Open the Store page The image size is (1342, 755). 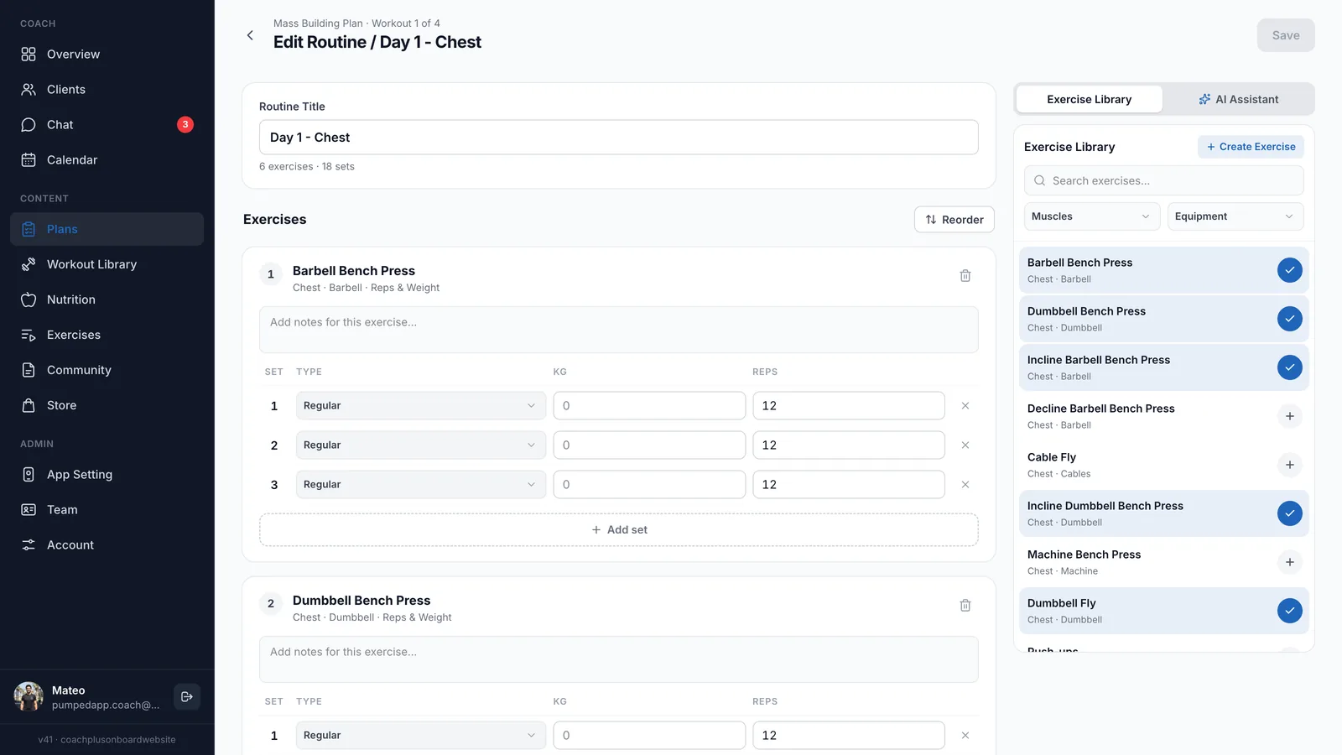click(x=107, y=405)
